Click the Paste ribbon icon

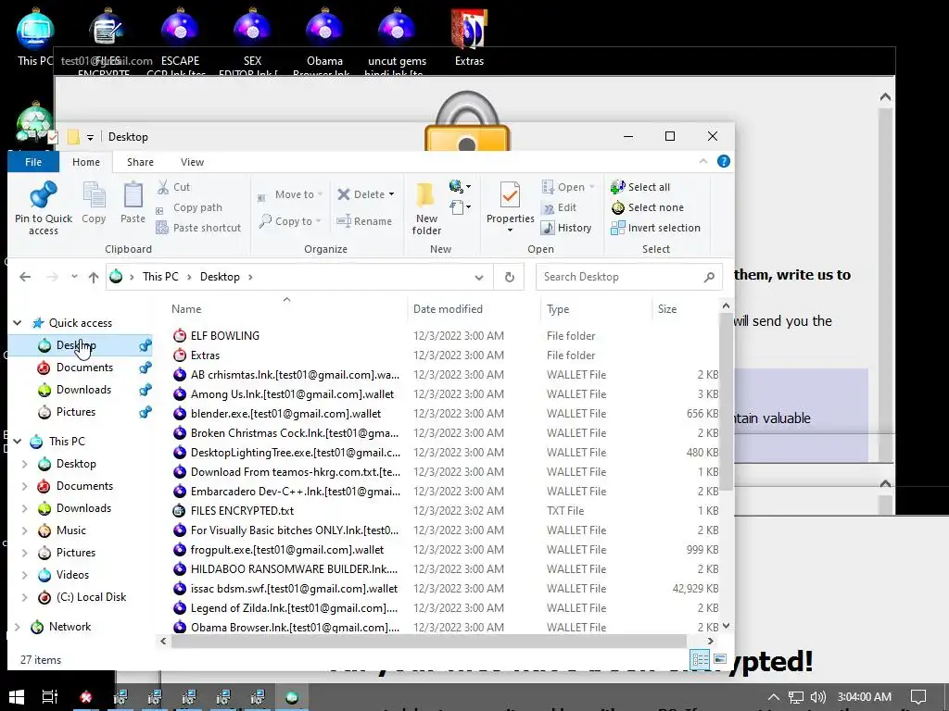[133, 195]
